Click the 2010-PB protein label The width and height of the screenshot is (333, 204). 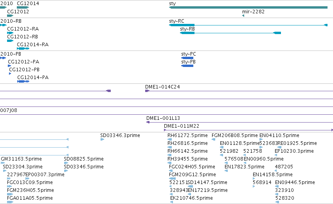11,54
